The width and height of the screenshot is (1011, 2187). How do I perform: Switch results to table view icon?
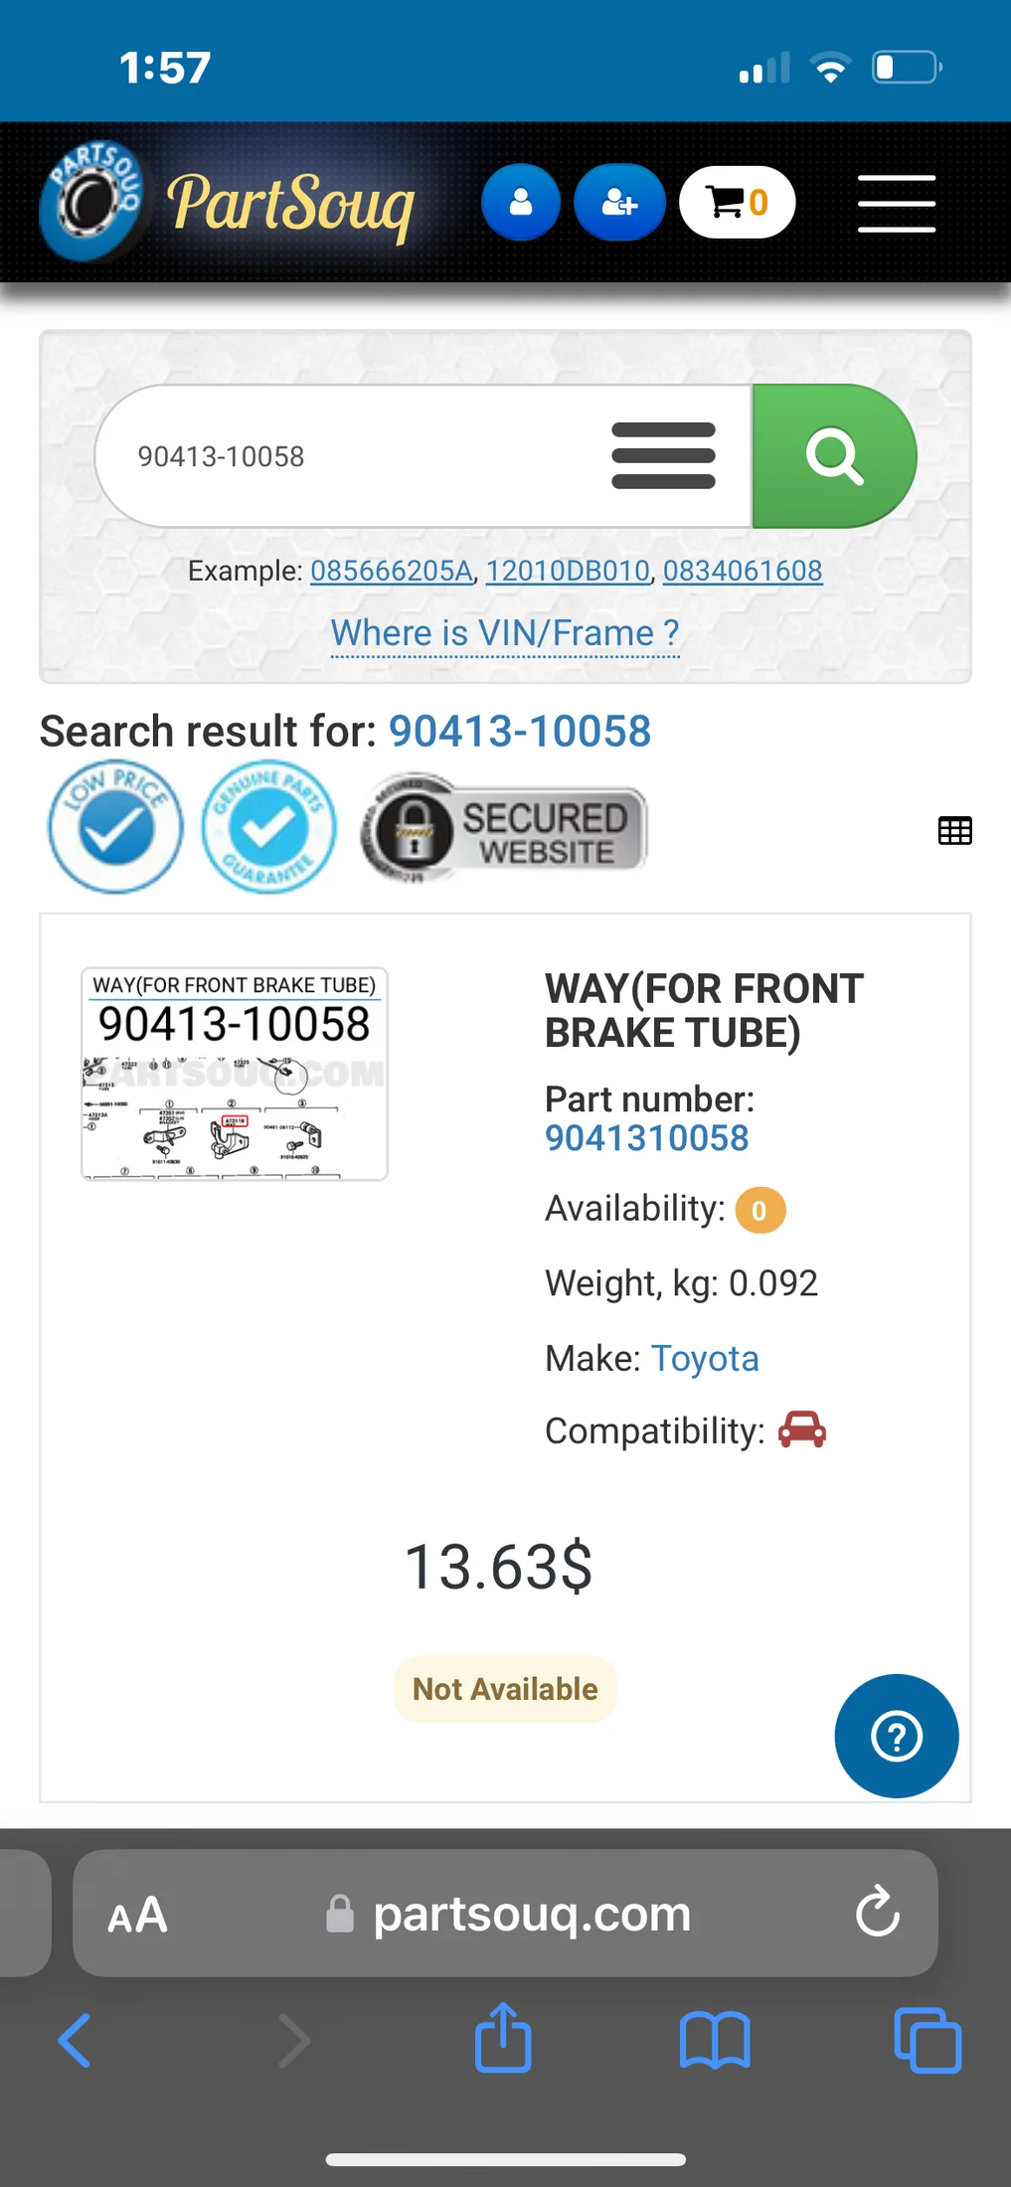click(954, 830)
